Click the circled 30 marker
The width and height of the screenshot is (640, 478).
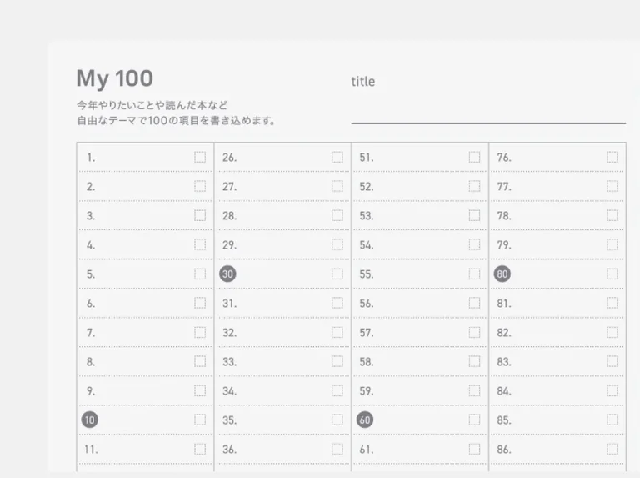click(x=227, y=274)
